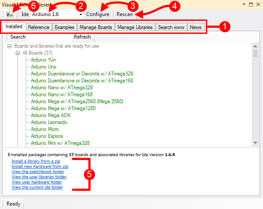Screen dimensions: 263x209
Task: Click 'Install a library from a zip' link
Action: 40,161
